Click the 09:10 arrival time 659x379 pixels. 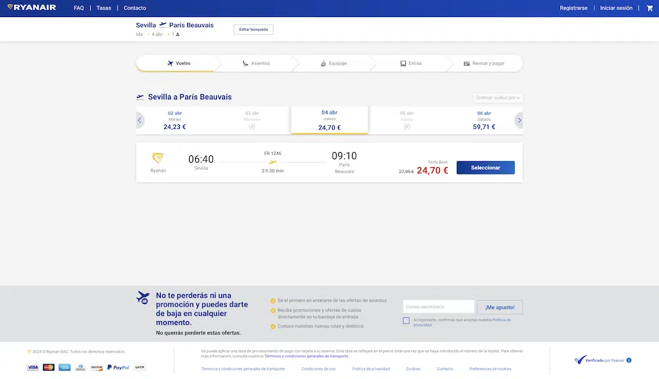coord(344,156)
